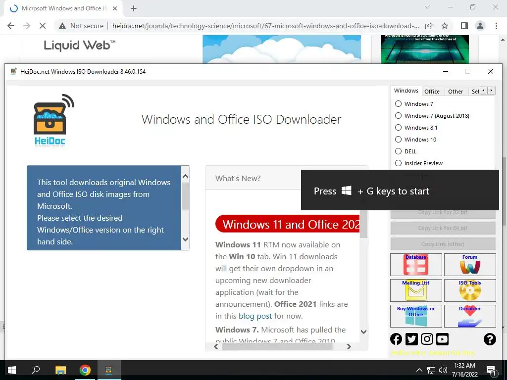507x380 pixels.
Task: Open the Mailing List tile
Action: pos(416,290)
